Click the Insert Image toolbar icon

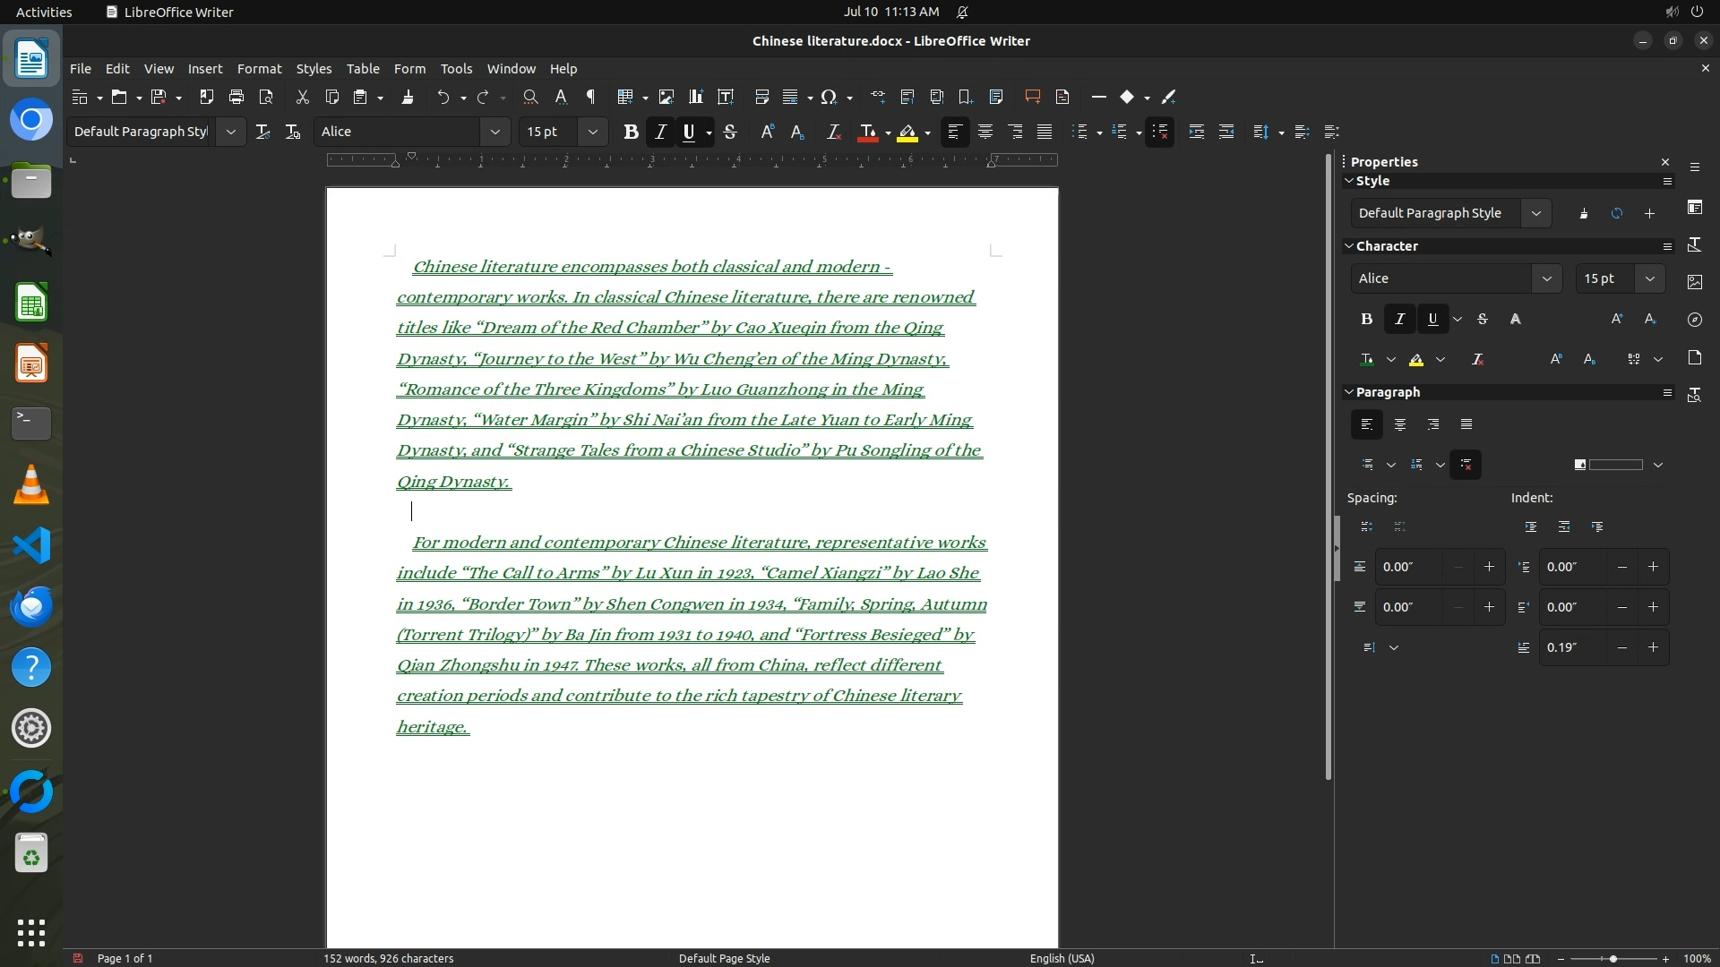[x=666, y=97]
